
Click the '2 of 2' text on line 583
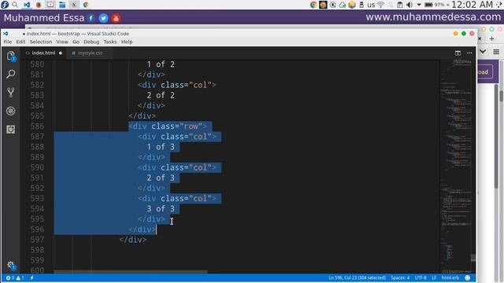[161, 95]
